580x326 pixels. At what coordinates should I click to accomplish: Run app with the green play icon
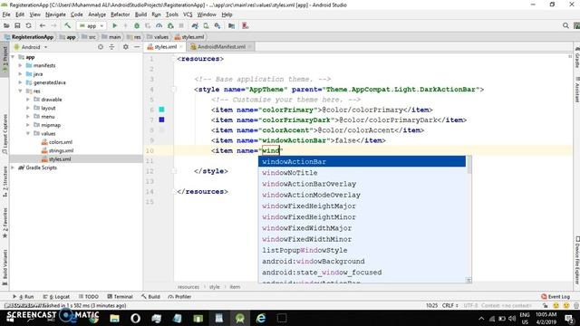115,26
